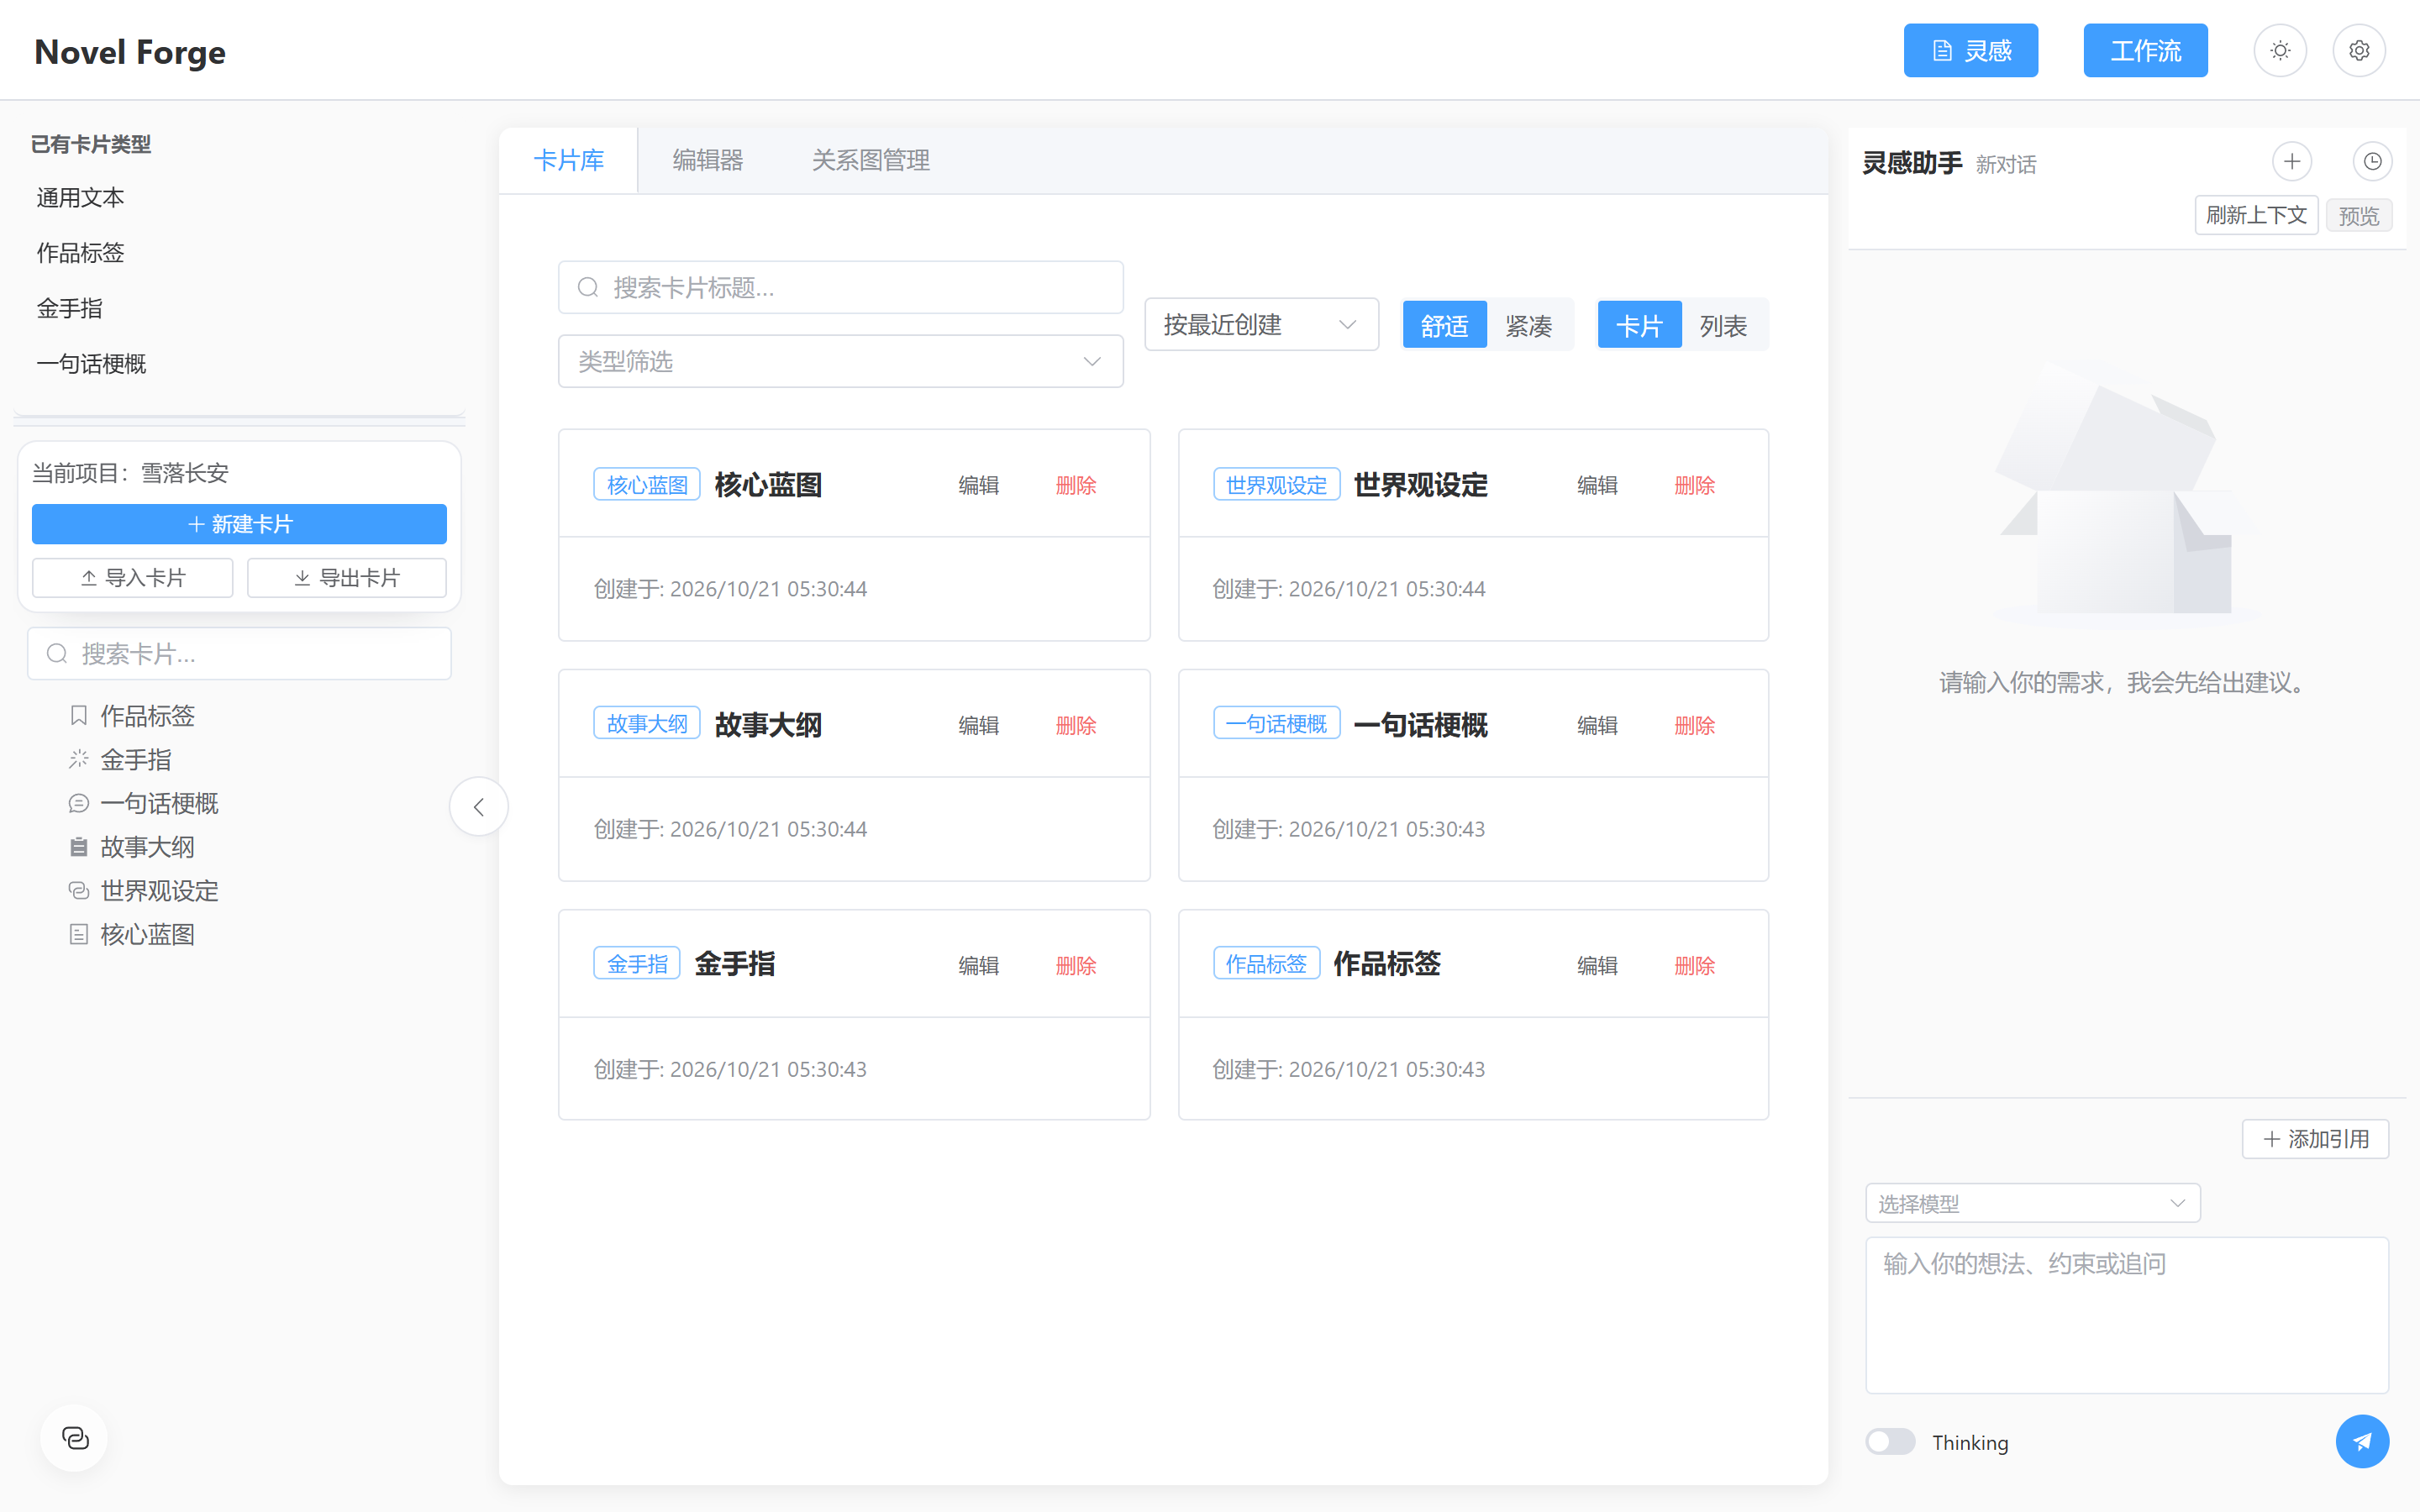Image resolution: width=2420 pixels, height=1512 pixels.
Task: Focus the 输入你的想法 text area
Action: click(x=2127, y=1315)
